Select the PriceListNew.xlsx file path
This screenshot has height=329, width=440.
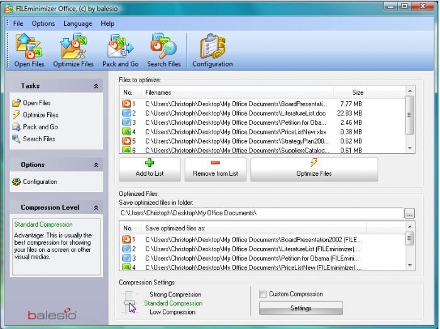coord(236,132)
